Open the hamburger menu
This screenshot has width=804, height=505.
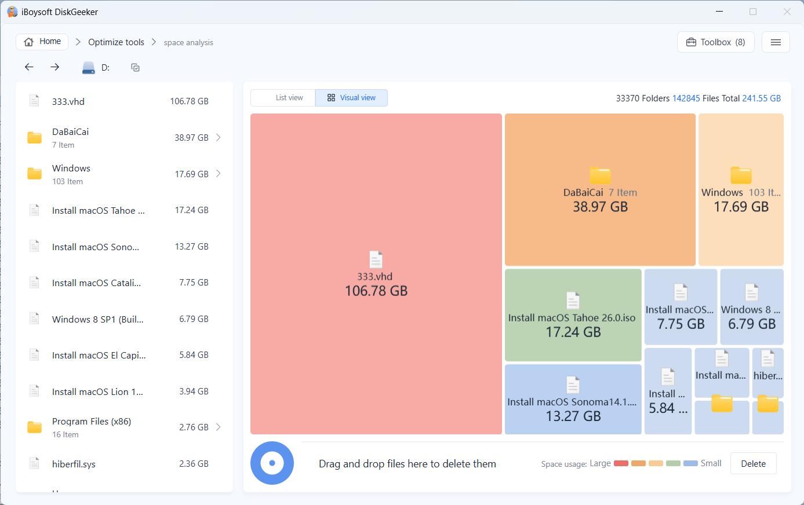pos(776,42)
